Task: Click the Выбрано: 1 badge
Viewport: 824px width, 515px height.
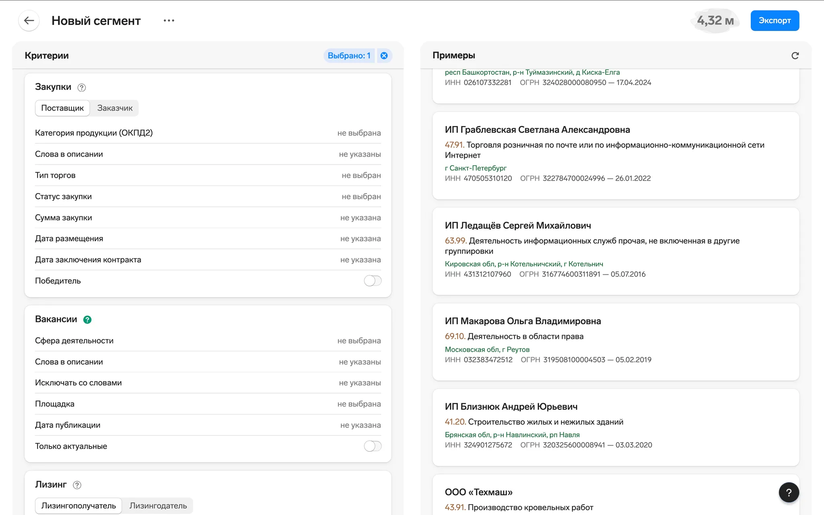Action: [x=349, y=56]
